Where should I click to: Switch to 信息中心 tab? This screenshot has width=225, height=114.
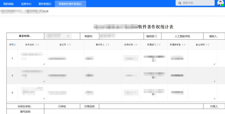pos(26,4)
